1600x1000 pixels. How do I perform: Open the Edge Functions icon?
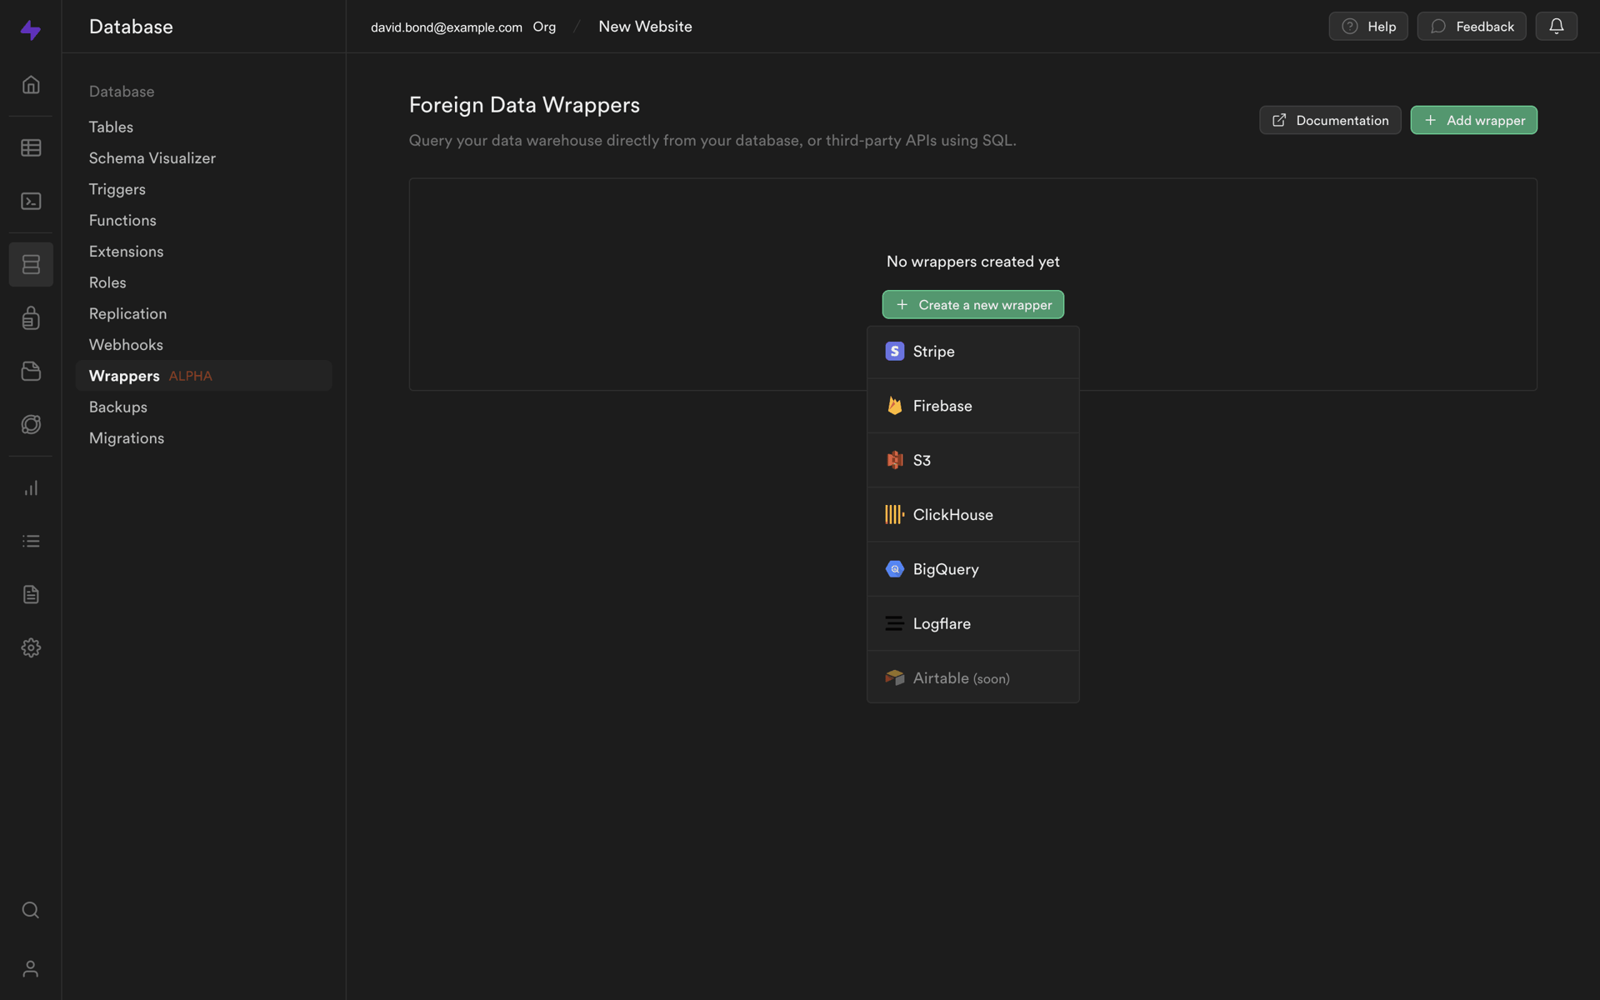[x=31, y=424]
